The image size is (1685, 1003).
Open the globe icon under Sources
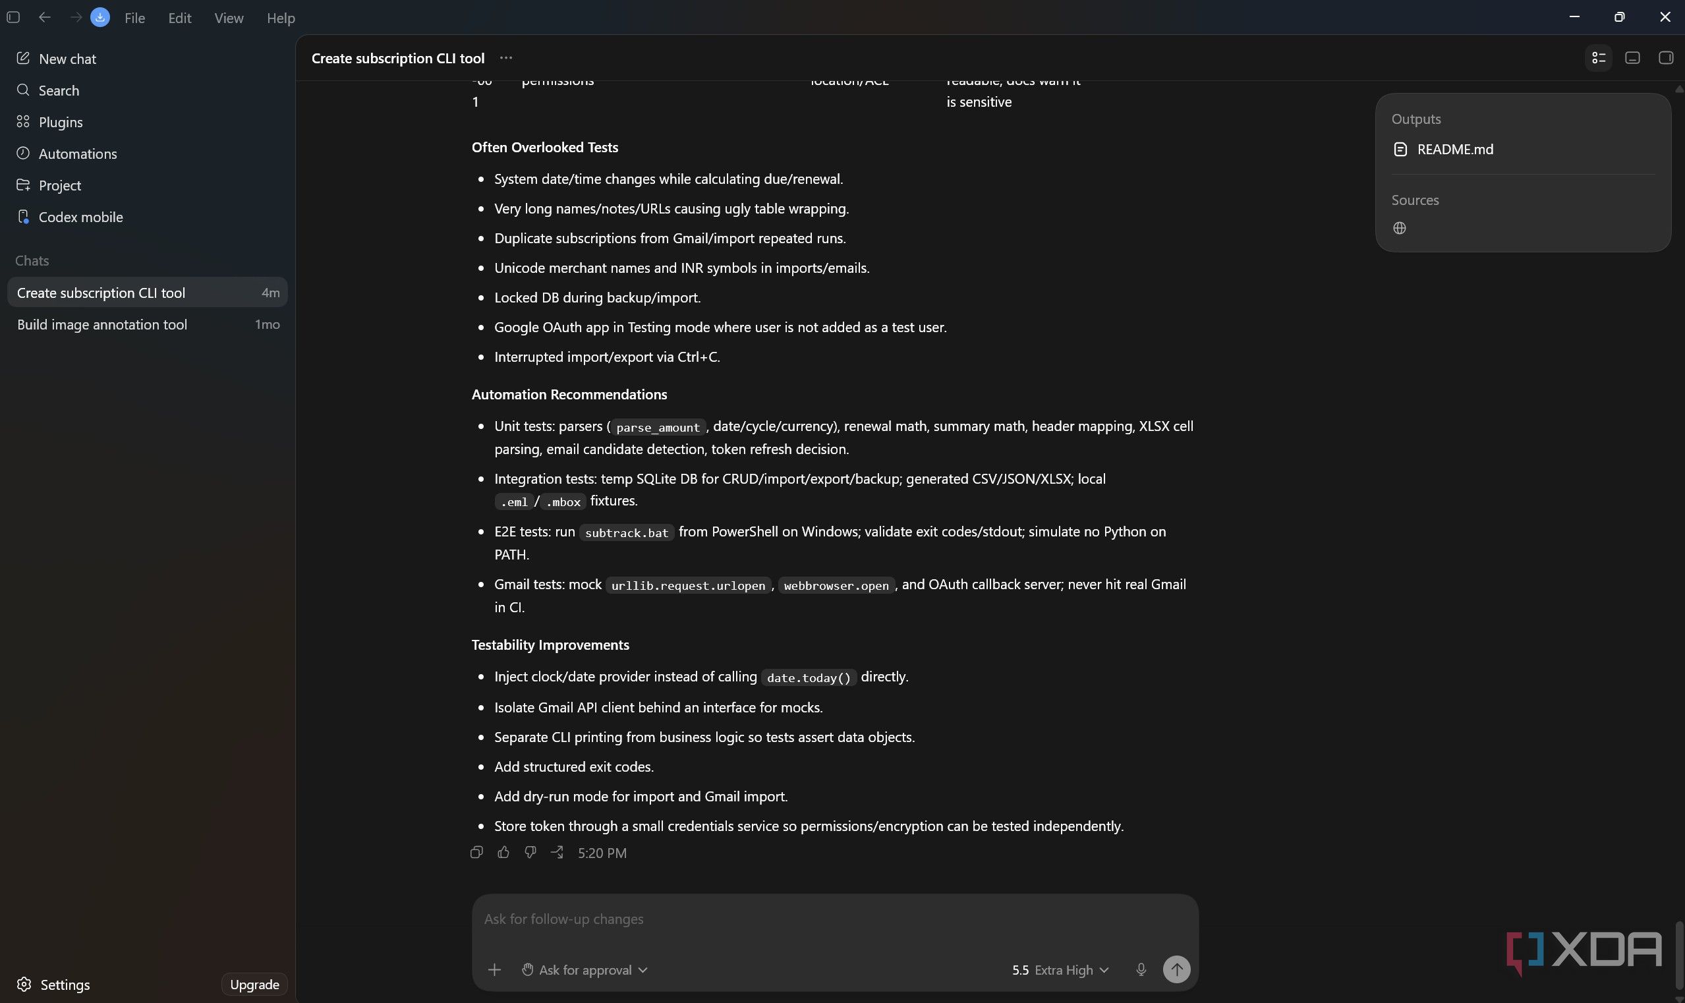pyautogui.click(x=1400, y=229)
